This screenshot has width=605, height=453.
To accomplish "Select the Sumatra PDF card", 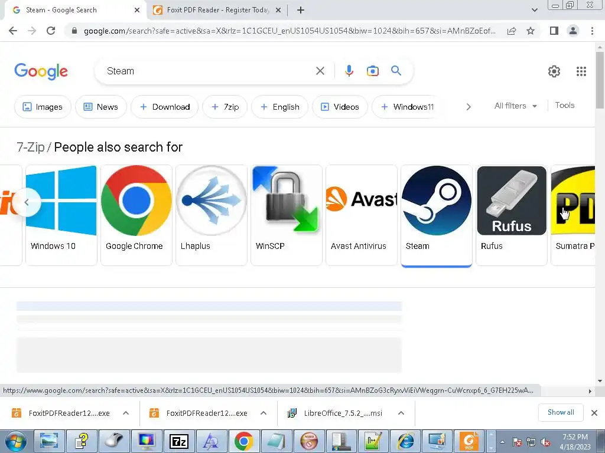I will tap(573, 215).
